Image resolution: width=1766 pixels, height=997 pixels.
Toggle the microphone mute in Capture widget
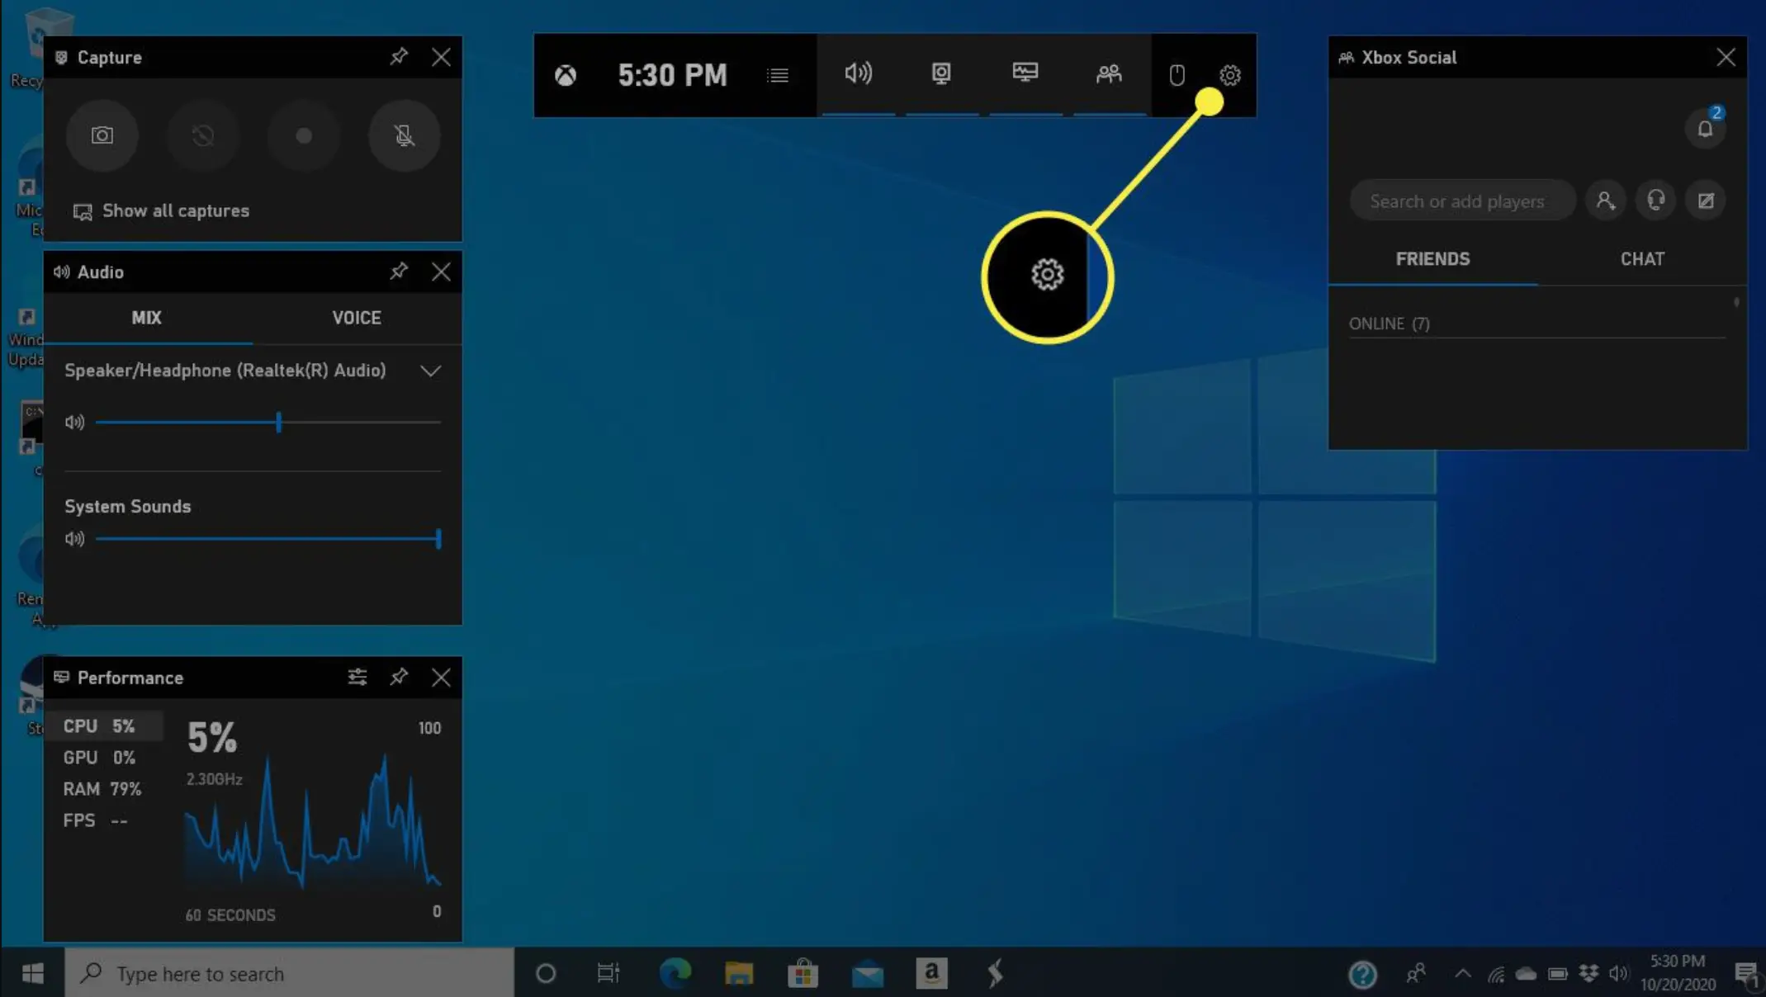click(404, 135)
